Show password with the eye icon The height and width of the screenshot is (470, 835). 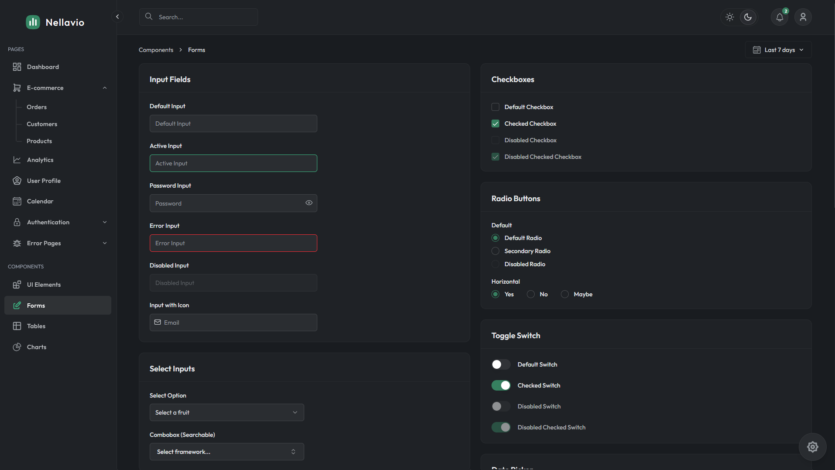(x=309, y=203)
